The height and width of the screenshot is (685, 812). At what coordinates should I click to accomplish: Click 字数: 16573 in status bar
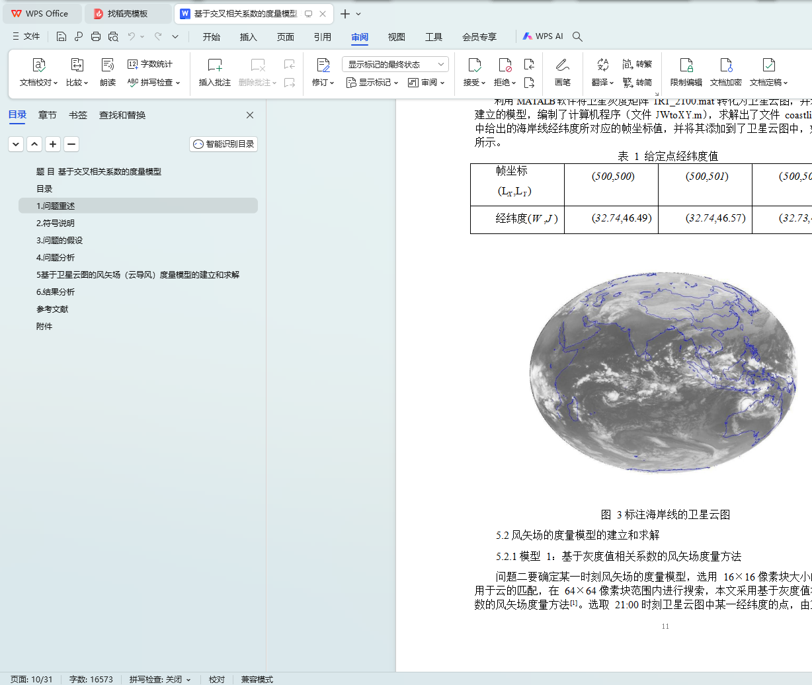(x=91, y=679)
